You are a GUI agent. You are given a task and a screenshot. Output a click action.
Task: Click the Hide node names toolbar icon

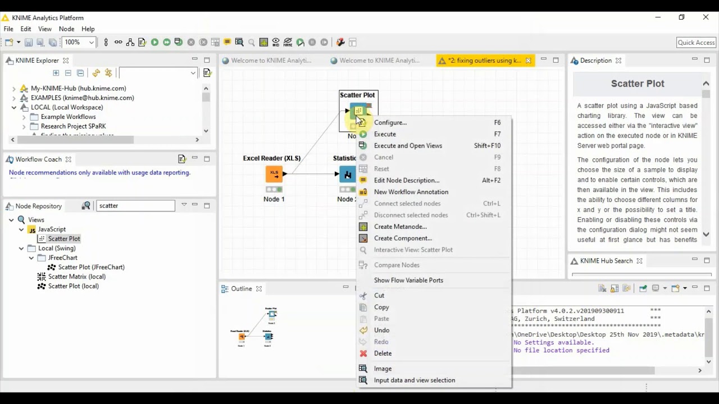(x=288, y=42)
